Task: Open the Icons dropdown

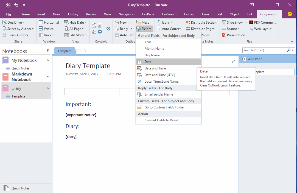Action: (164, 22)
